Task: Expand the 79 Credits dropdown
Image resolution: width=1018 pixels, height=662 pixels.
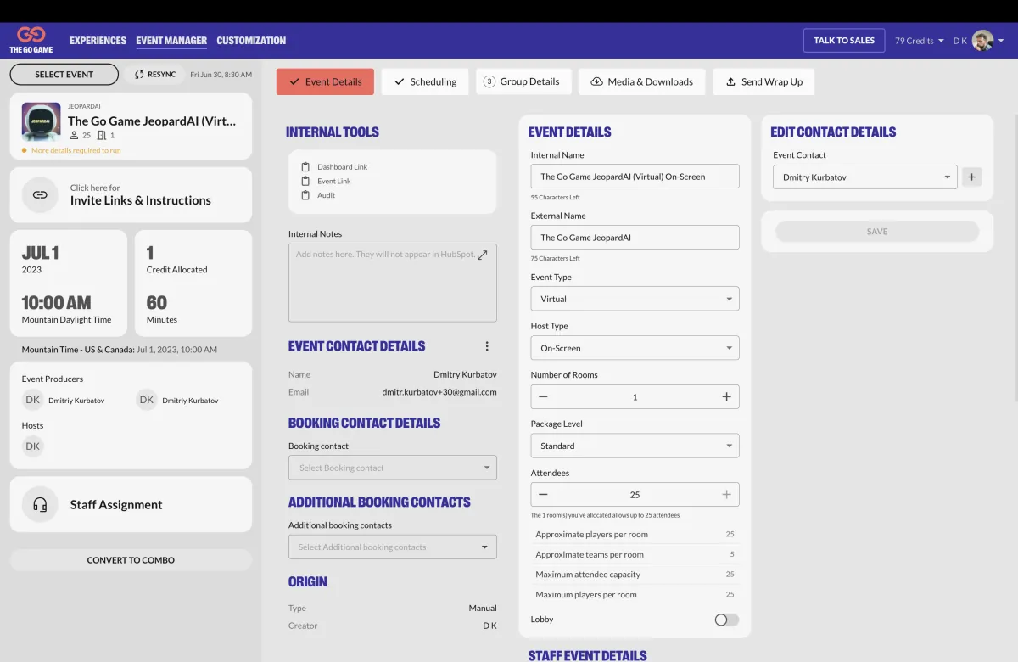Action: [x=920, y=41]
